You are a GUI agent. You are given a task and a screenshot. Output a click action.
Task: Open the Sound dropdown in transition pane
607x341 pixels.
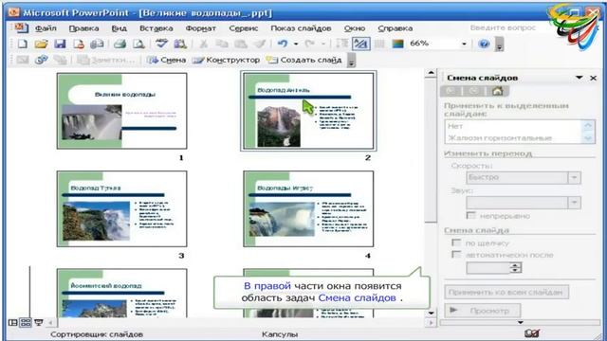574,203
